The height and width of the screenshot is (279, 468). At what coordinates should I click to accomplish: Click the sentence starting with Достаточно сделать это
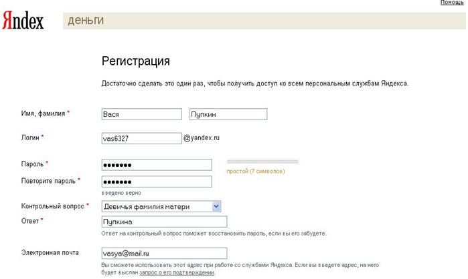coord(254,83)
